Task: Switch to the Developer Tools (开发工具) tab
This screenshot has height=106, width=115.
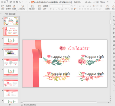Action: pos(63,2)
